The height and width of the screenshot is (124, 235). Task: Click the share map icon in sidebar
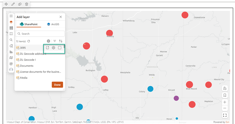11,64
